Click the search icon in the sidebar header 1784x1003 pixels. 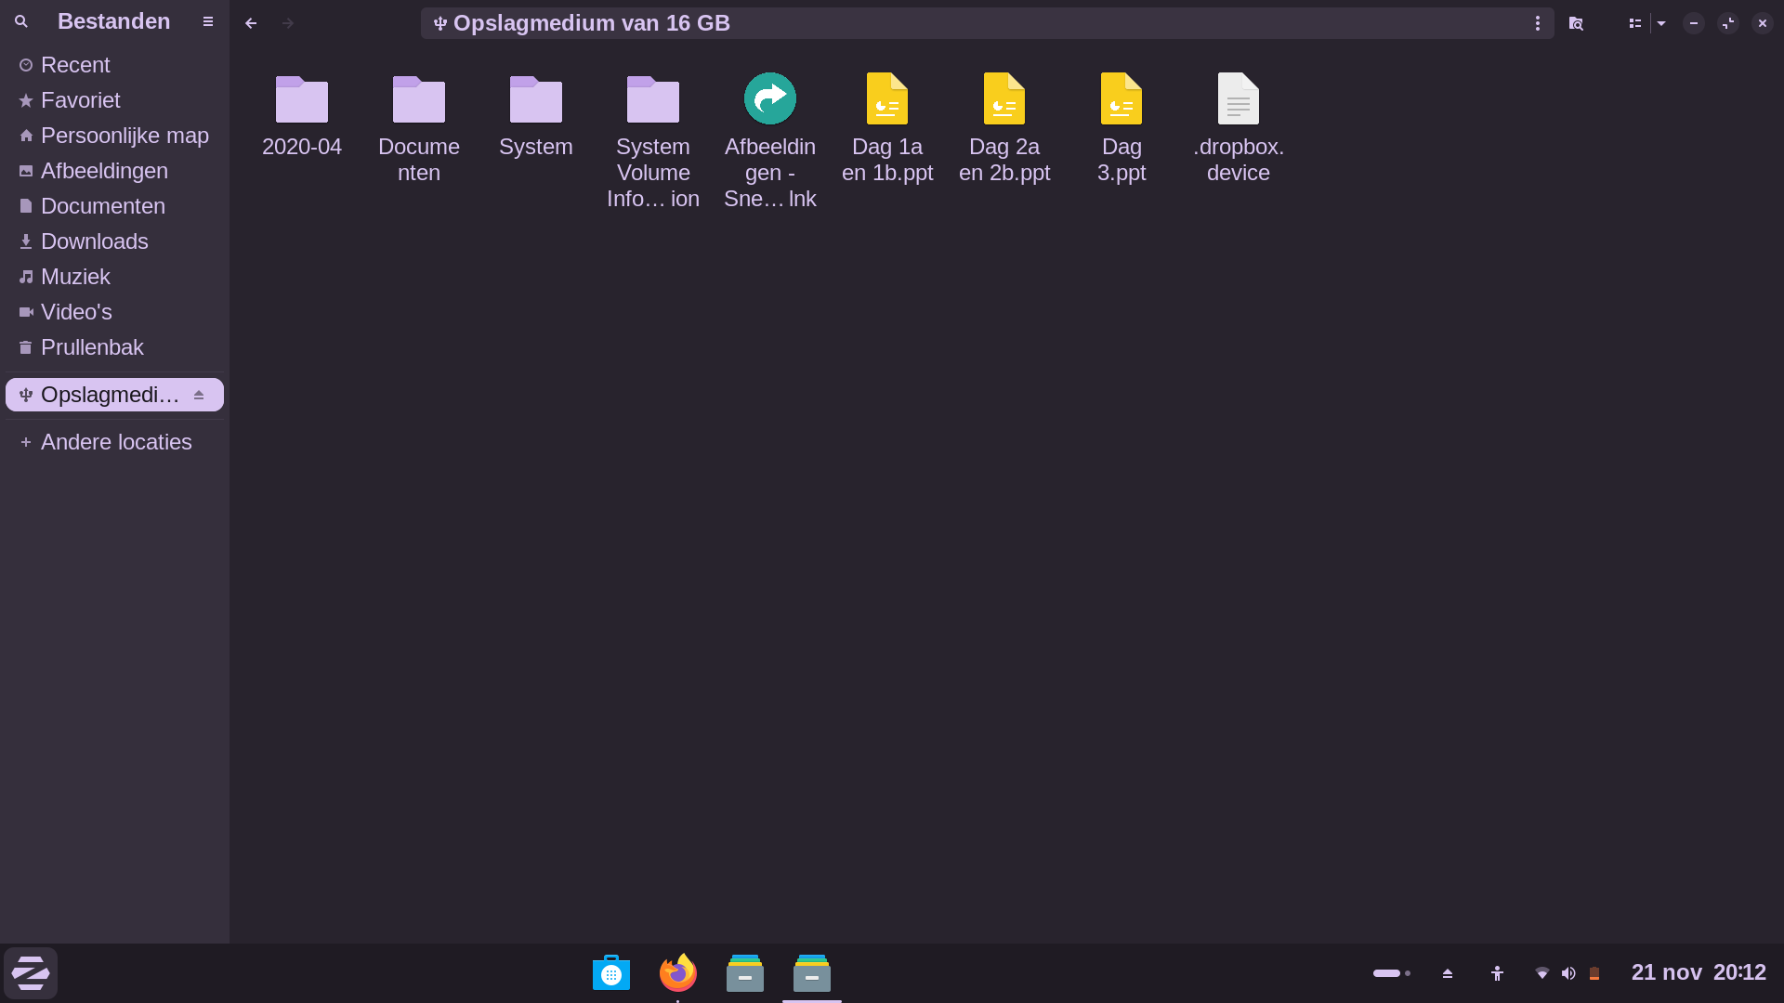21,21
